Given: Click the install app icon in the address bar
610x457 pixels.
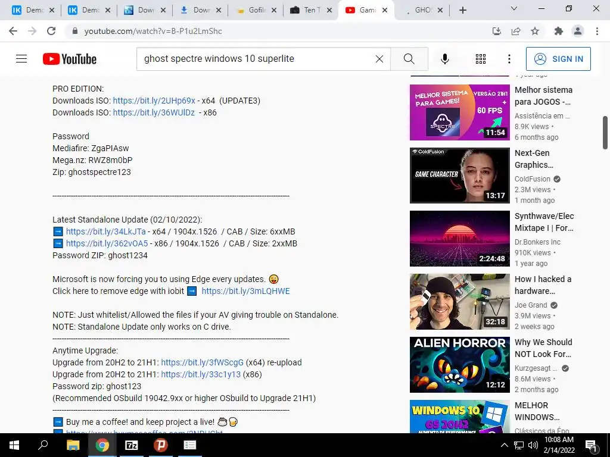Looking at the screenshot, I should pos(497,31).
